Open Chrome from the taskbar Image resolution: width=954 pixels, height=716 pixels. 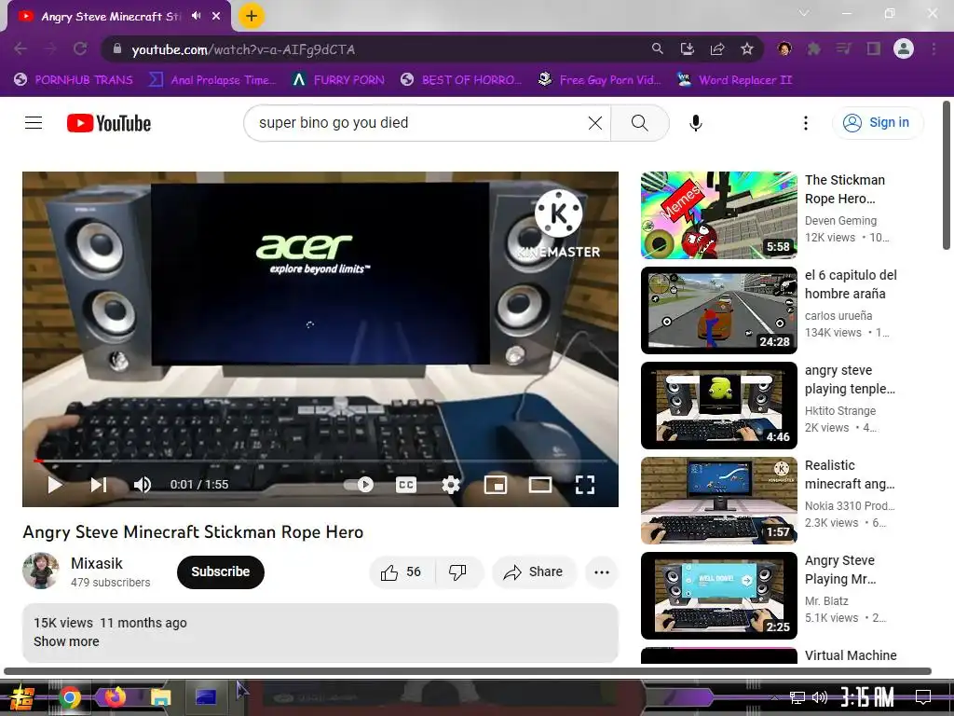(x=70, y=697)
